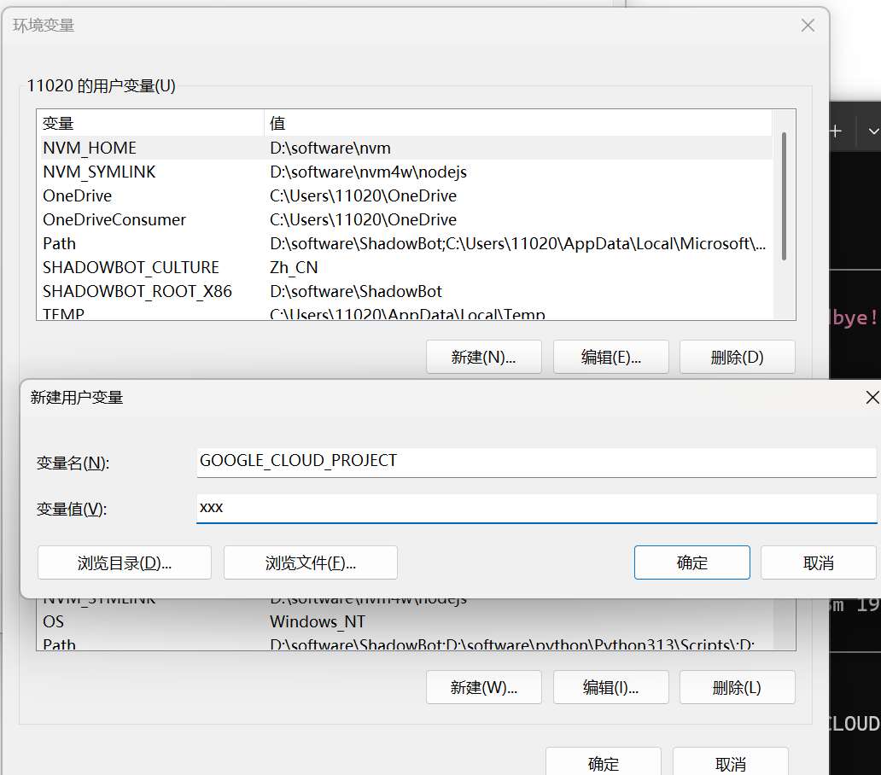
Task: Click 新建(N)... for user variables
Action: click(x=484, y=357)
